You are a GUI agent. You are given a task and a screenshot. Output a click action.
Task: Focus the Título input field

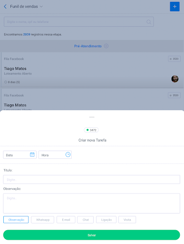[x=92, y=180]
